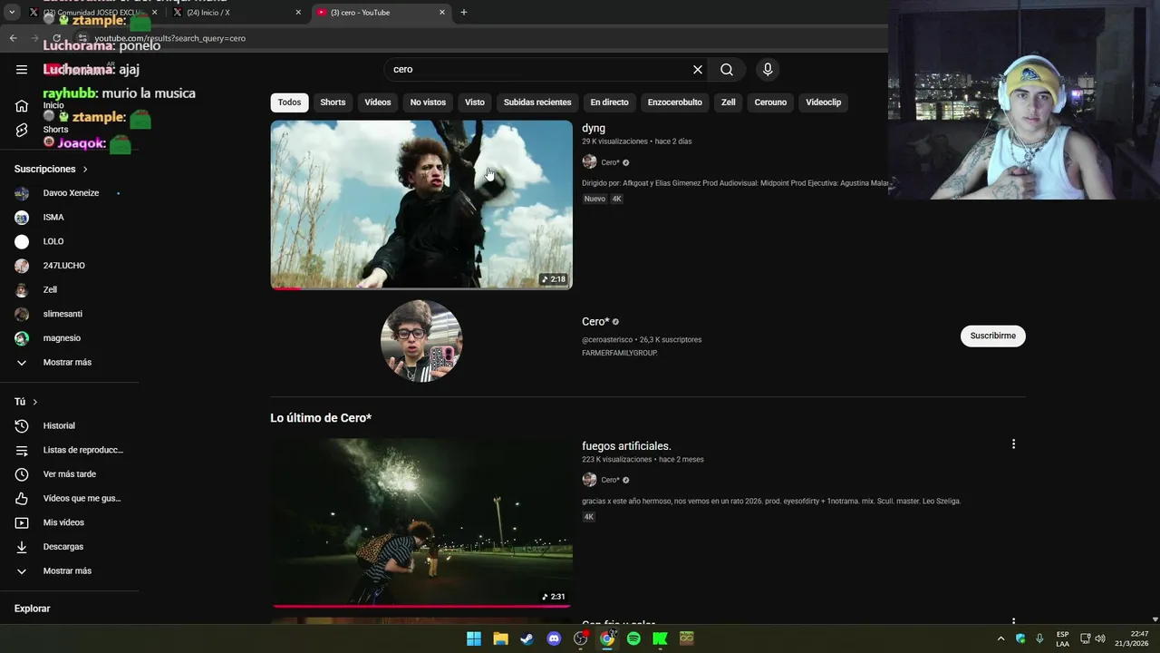The height and width of the screenshot is (653, 1160).
Task: Show hidden system tray icons
Action: (x=1000, y=638)
